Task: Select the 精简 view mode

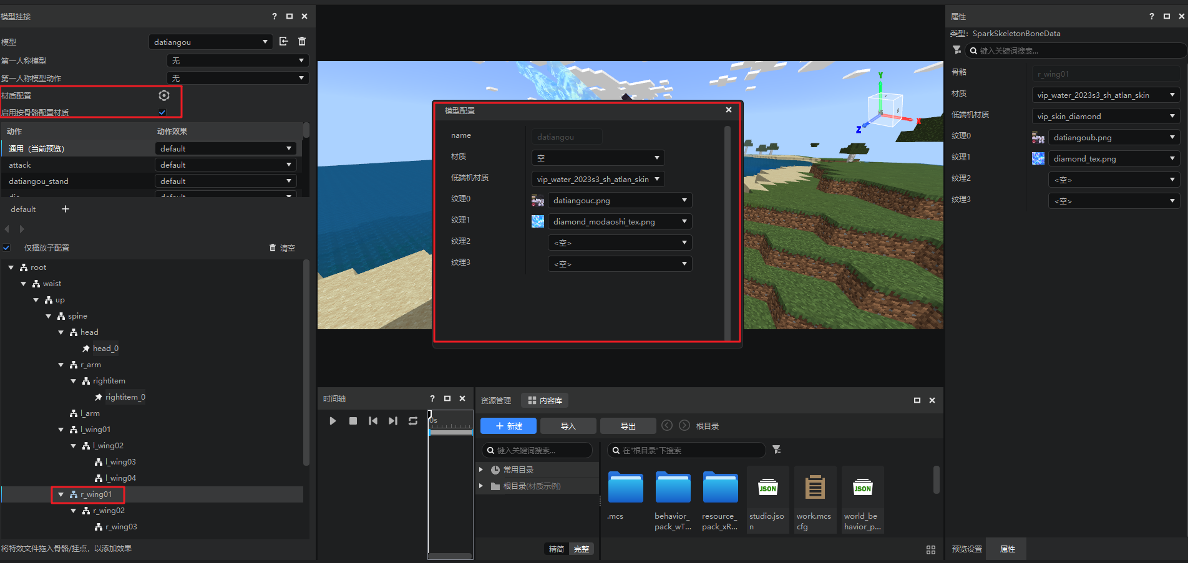Action: click(557, 549)
